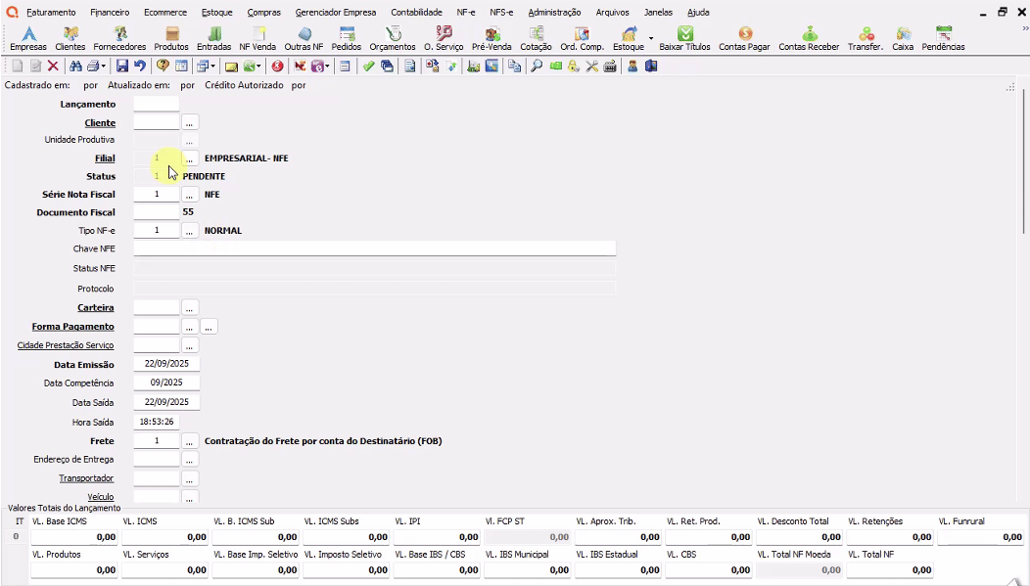
Task: Expand the Estoque toolbar dropdown arrow
Action: pos(651,39)
